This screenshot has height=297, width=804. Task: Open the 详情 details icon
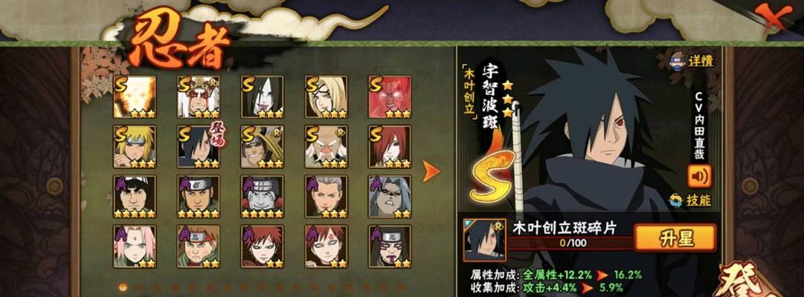(678, 60)
